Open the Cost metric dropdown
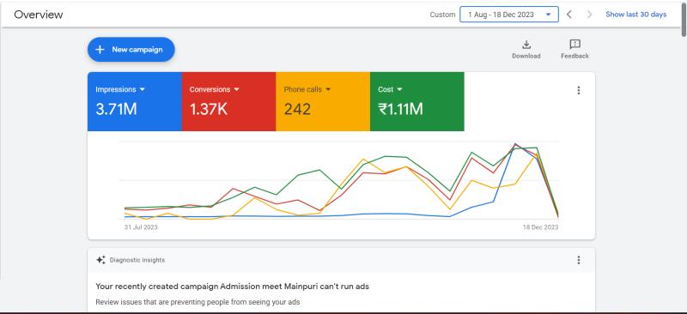687x314 pixels. (x=399, y=89)
